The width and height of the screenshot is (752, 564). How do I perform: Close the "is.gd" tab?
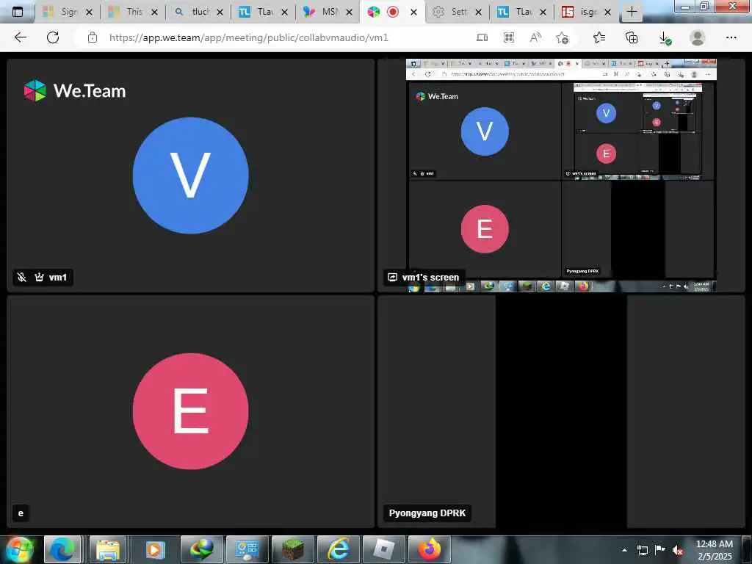click(607, 12)
